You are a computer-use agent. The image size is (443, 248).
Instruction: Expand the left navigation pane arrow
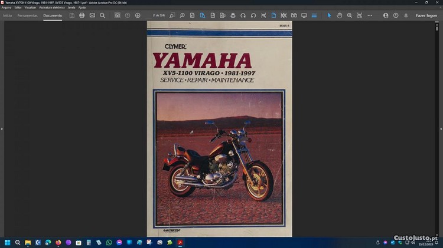tap(2, 128)
